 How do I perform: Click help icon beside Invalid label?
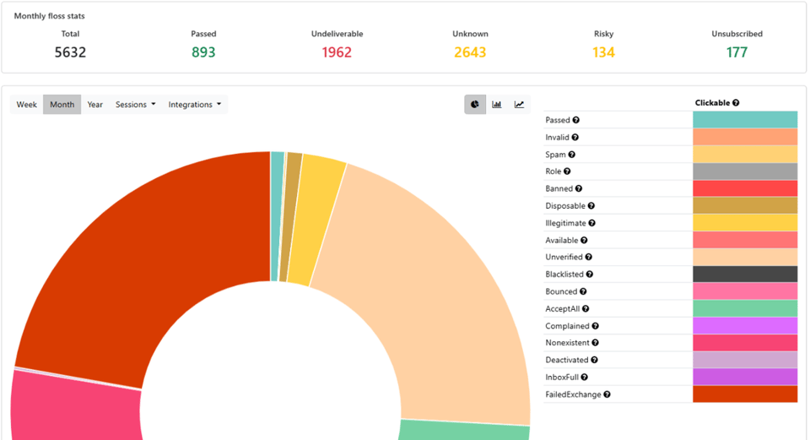click(x=575, y=137)
